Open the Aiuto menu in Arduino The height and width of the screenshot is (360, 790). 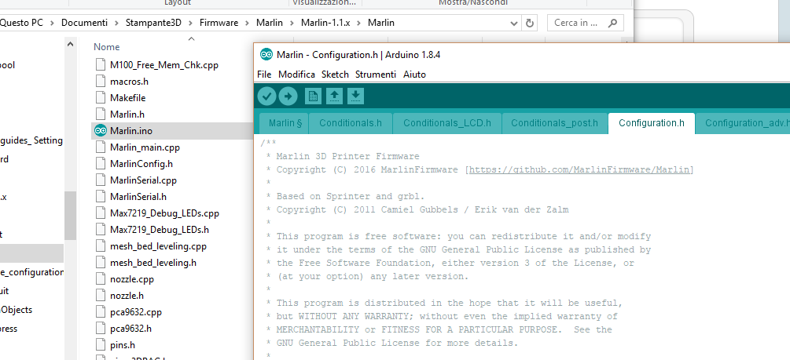[414, 75]
